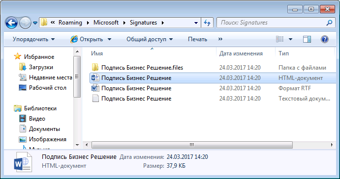Click the Загрузки folder icon
This screenshot has width=340, height=179.
click(x=22, y=67)
